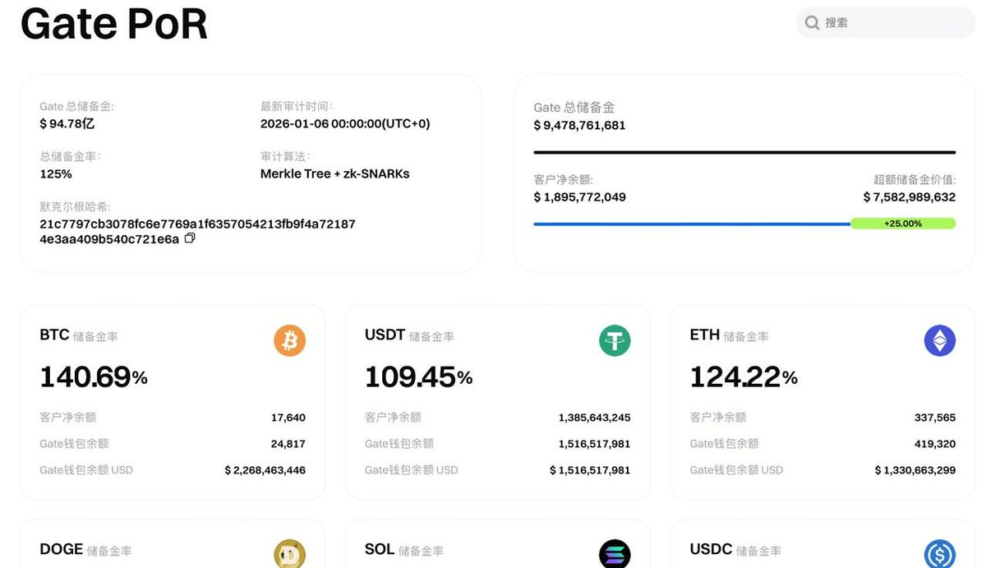The image size is (986, 568).
Task: Click the Bitcoin BTC coin icon
Action: (x=289, y=340)
